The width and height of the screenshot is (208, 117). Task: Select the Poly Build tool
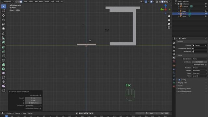coord(4,65)
